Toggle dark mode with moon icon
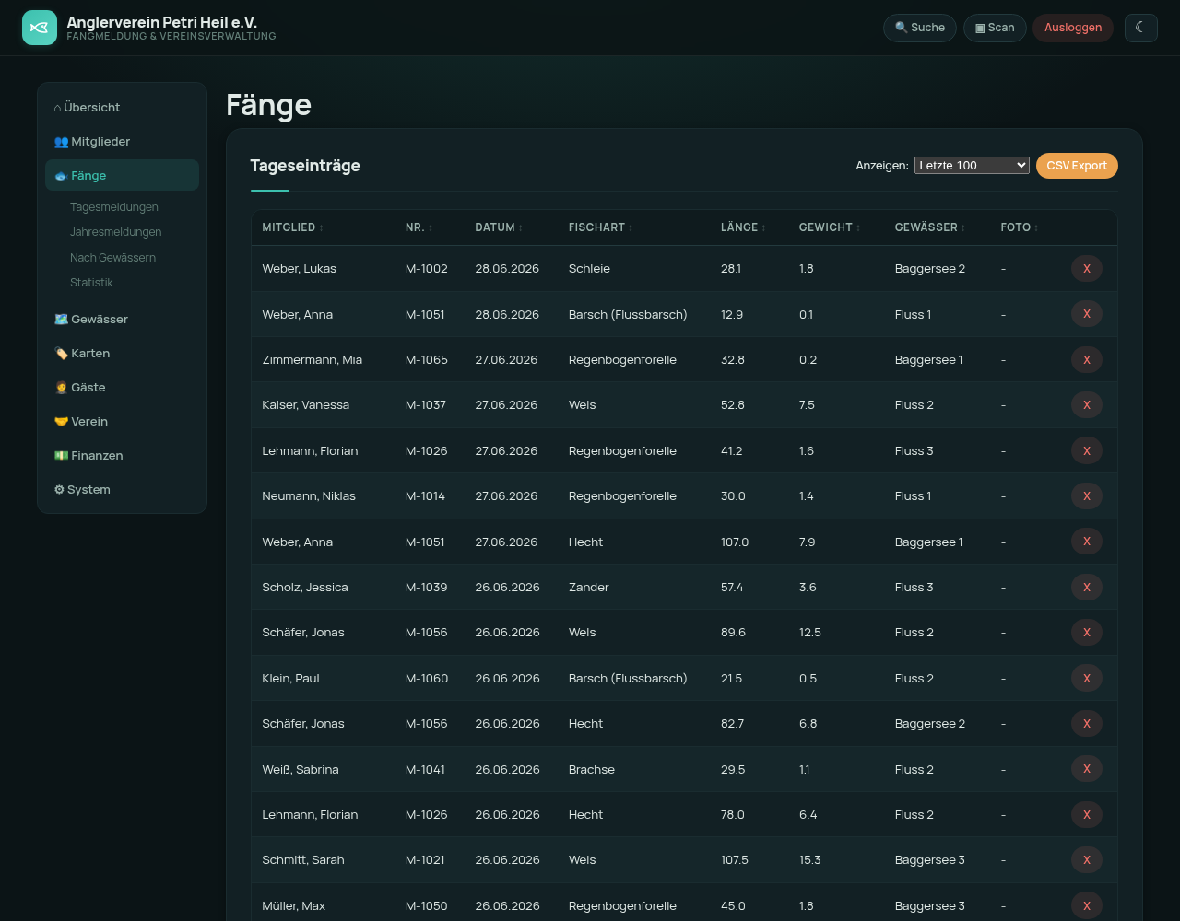 tap(1140, 28)
